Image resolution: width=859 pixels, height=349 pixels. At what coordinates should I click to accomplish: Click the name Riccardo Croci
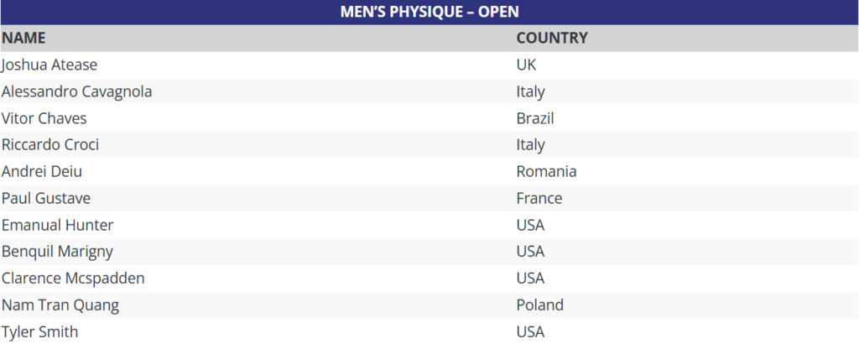(x=50, y=144)
